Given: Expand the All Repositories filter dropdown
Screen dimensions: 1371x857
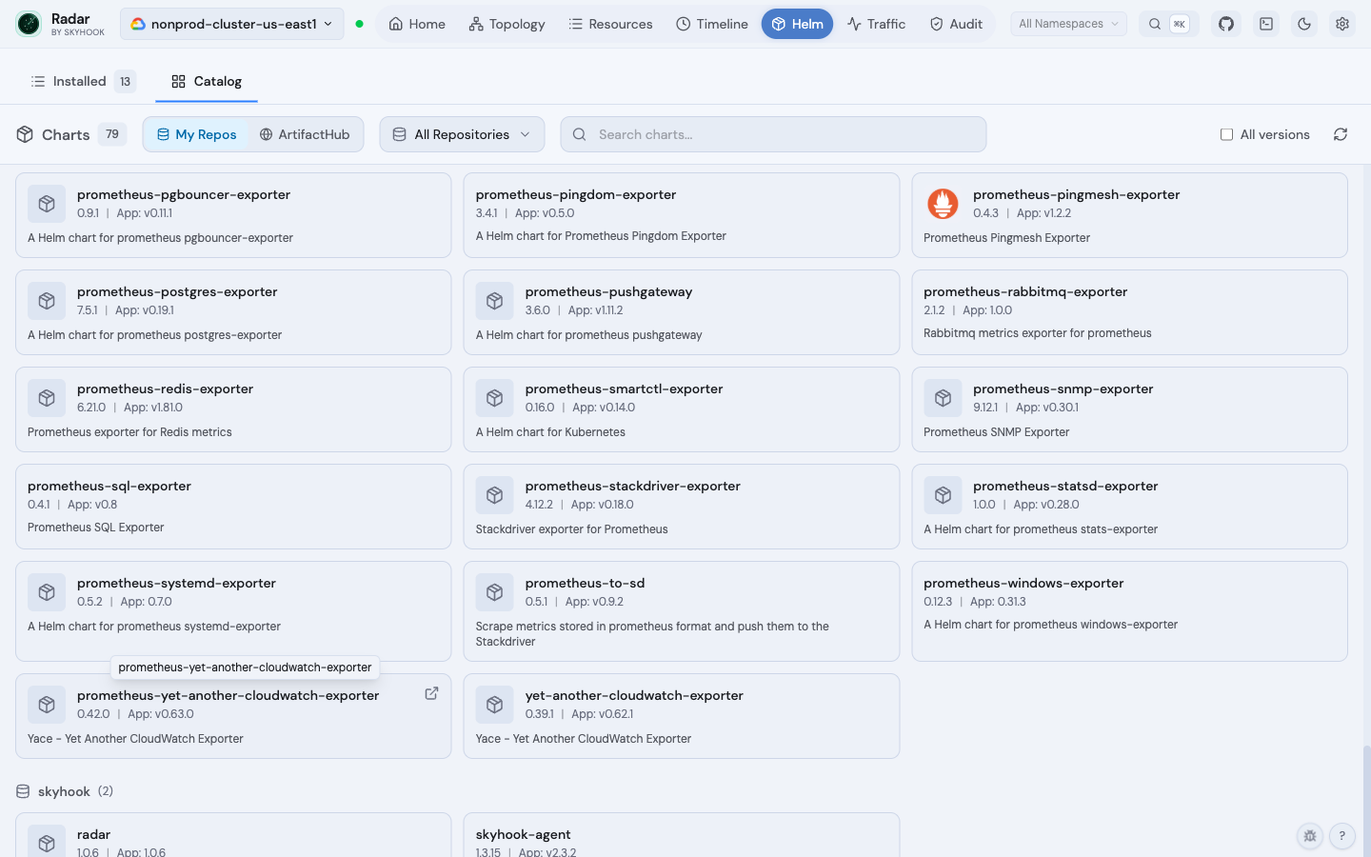Looking at the screenshot, I should [x=462, y=134].
